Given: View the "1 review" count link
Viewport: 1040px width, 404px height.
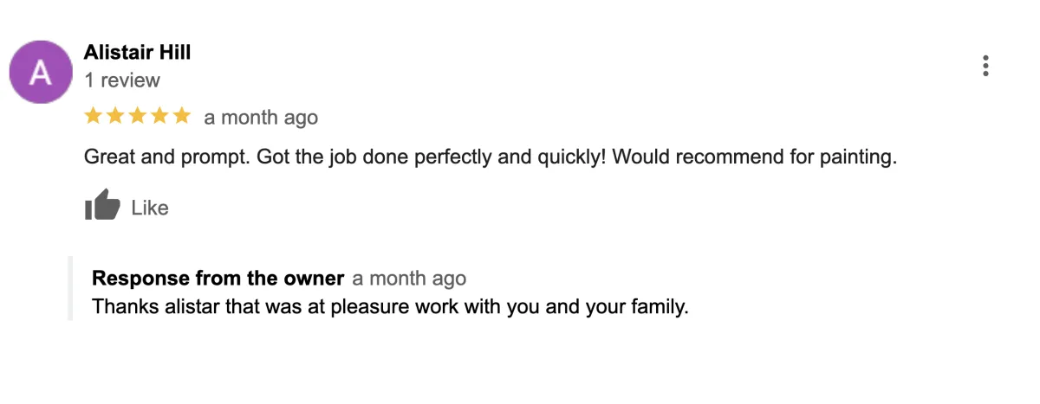Looking at the screenshot, I should [122, 80].
